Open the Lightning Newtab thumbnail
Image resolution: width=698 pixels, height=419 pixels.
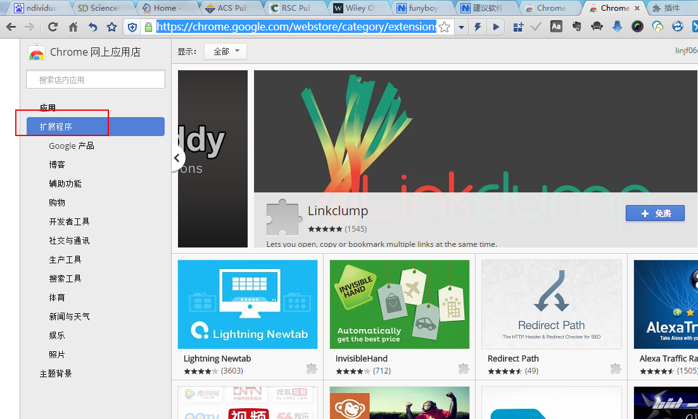click(x=248, y=304)
